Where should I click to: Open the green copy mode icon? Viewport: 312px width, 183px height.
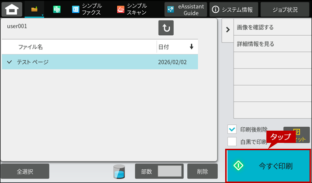click(x=57, y=9)
